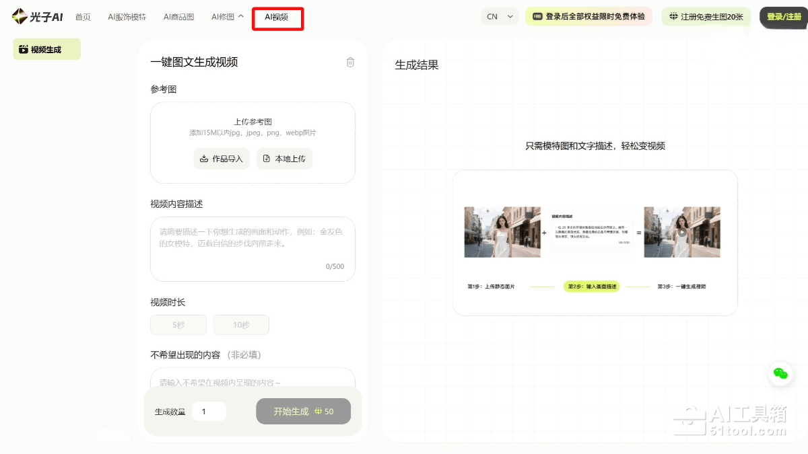Click the 视频生成 sidebar item
808x454 pixels.
pyautogui.click(x=46, y=49)
